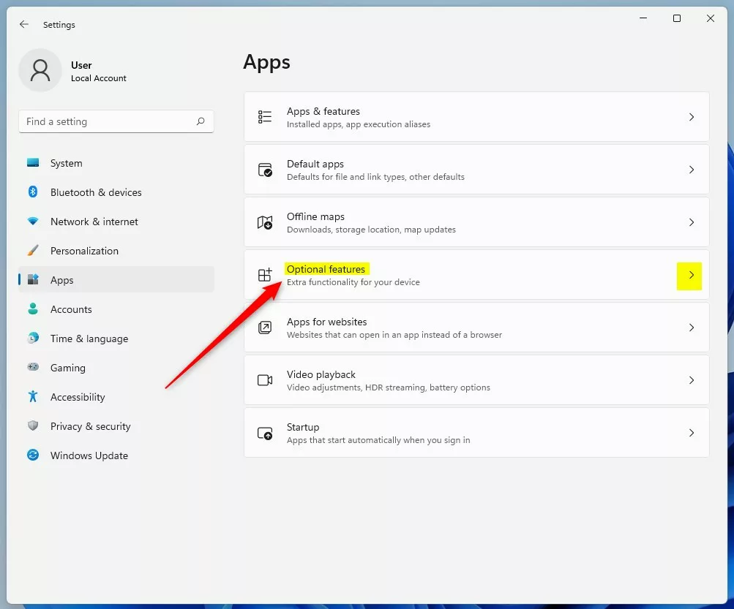Image resolution: width=734 pixels, height=609 pixels.
Task: Select Accounts in the sidebar
Action: point(116,309)
